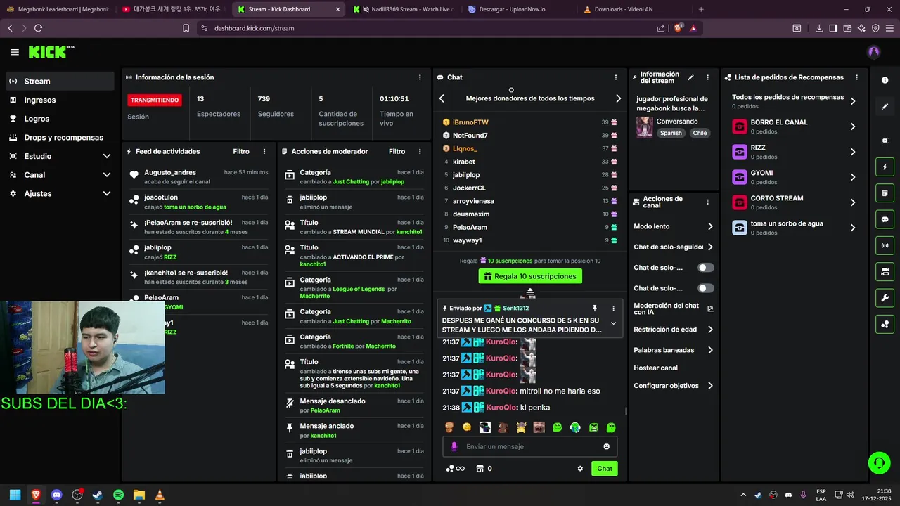
Task: Open Filtro in the Feed de actividades
Action: (x=241, y=151)
